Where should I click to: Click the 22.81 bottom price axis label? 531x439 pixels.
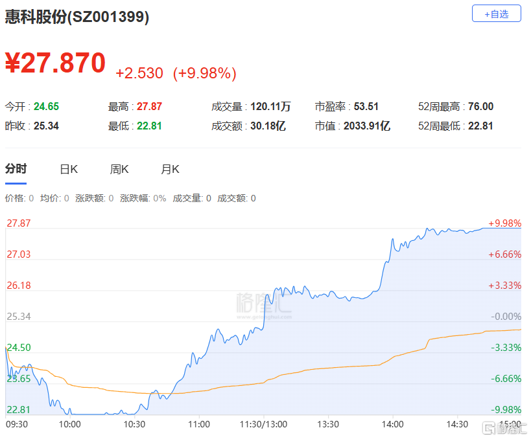point(19,410)
